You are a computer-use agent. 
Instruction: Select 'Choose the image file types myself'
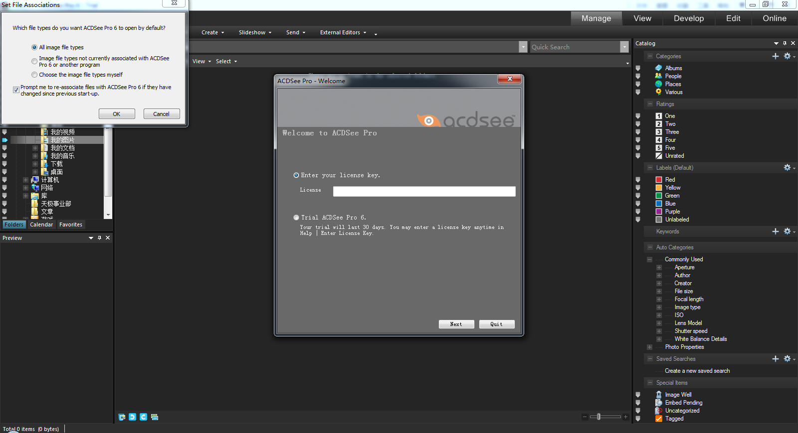click(x=34, y=75)
